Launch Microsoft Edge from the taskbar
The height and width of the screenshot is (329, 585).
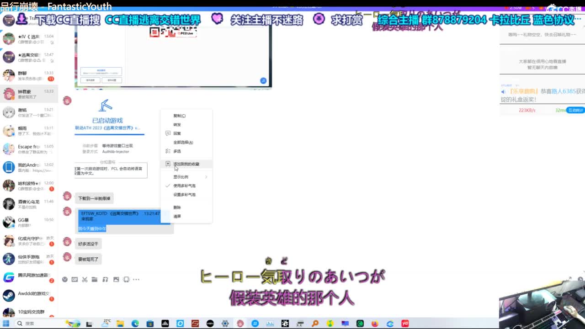pos(135,324)
